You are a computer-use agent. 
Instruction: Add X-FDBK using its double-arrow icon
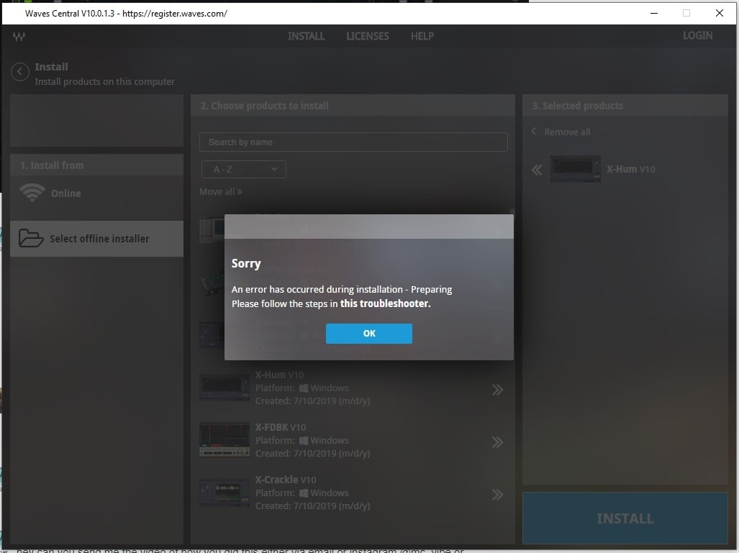(497, 442)
